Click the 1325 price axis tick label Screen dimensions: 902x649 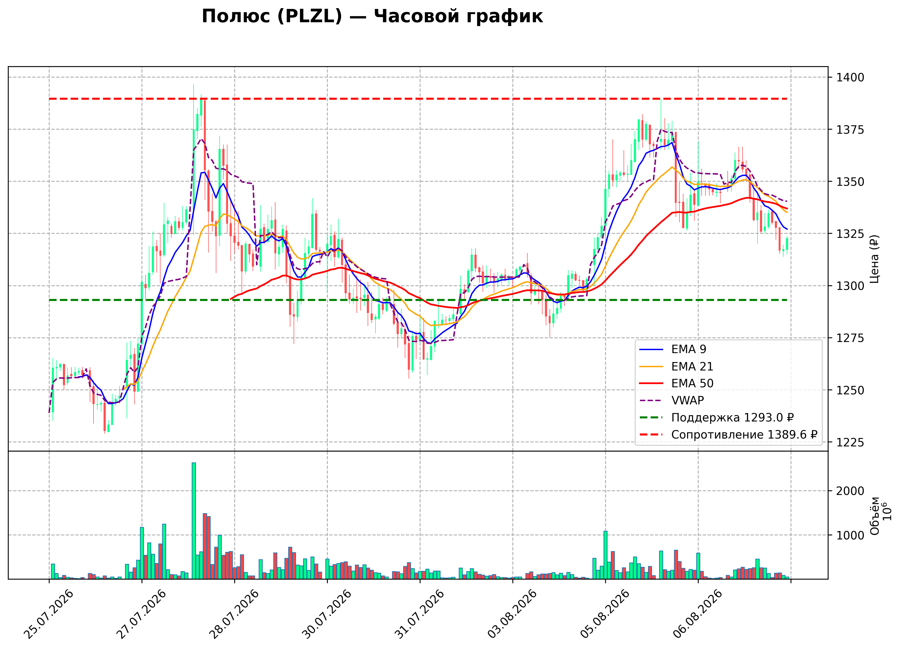point(850,234)
